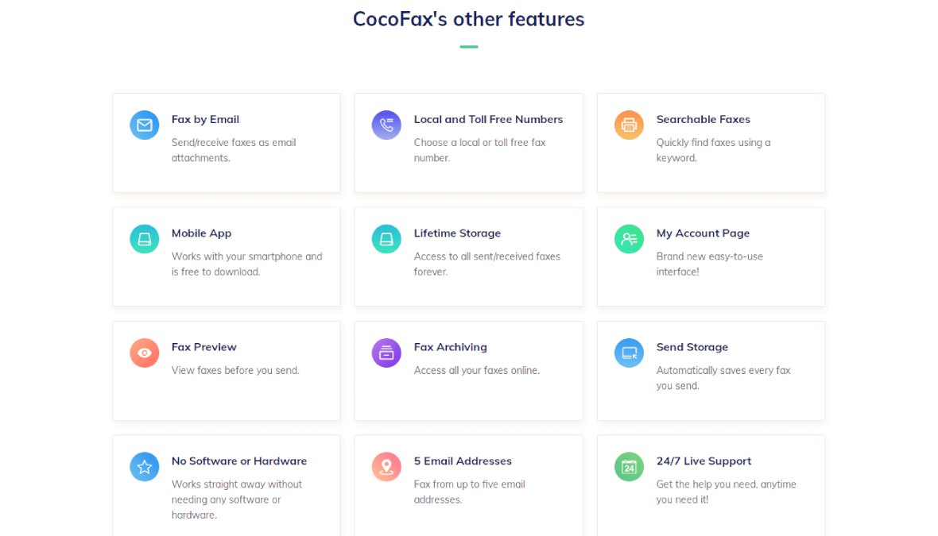Click the Mobile App smartphone icon
The height and width of the screenshot is (536, 938).
pyautogui.click(x=144, y=238)
